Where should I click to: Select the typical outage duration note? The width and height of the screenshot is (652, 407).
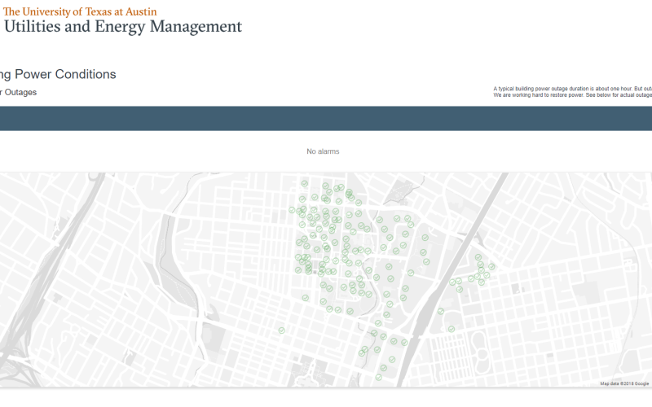[x=573, y=92]
